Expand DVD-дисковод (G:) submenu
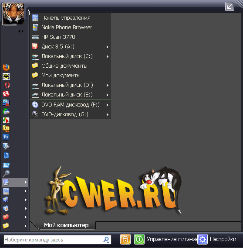 tap(71, 114)
